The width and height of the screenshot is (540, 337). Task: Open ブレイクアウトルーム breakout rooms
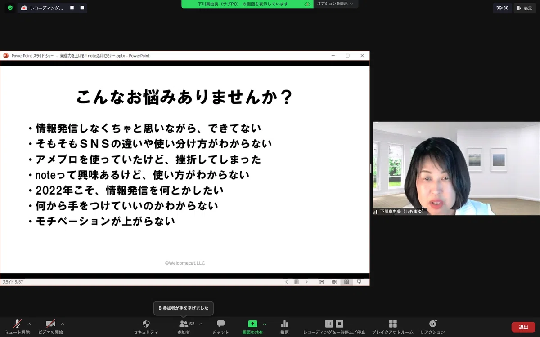pos(392,327)
